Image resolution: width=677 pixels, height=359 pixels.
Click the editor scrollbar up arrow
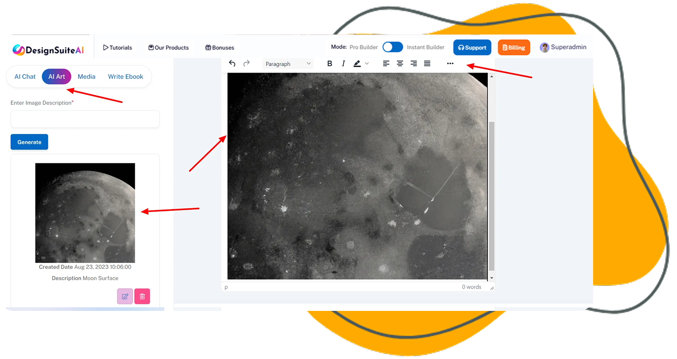[492, 76]
